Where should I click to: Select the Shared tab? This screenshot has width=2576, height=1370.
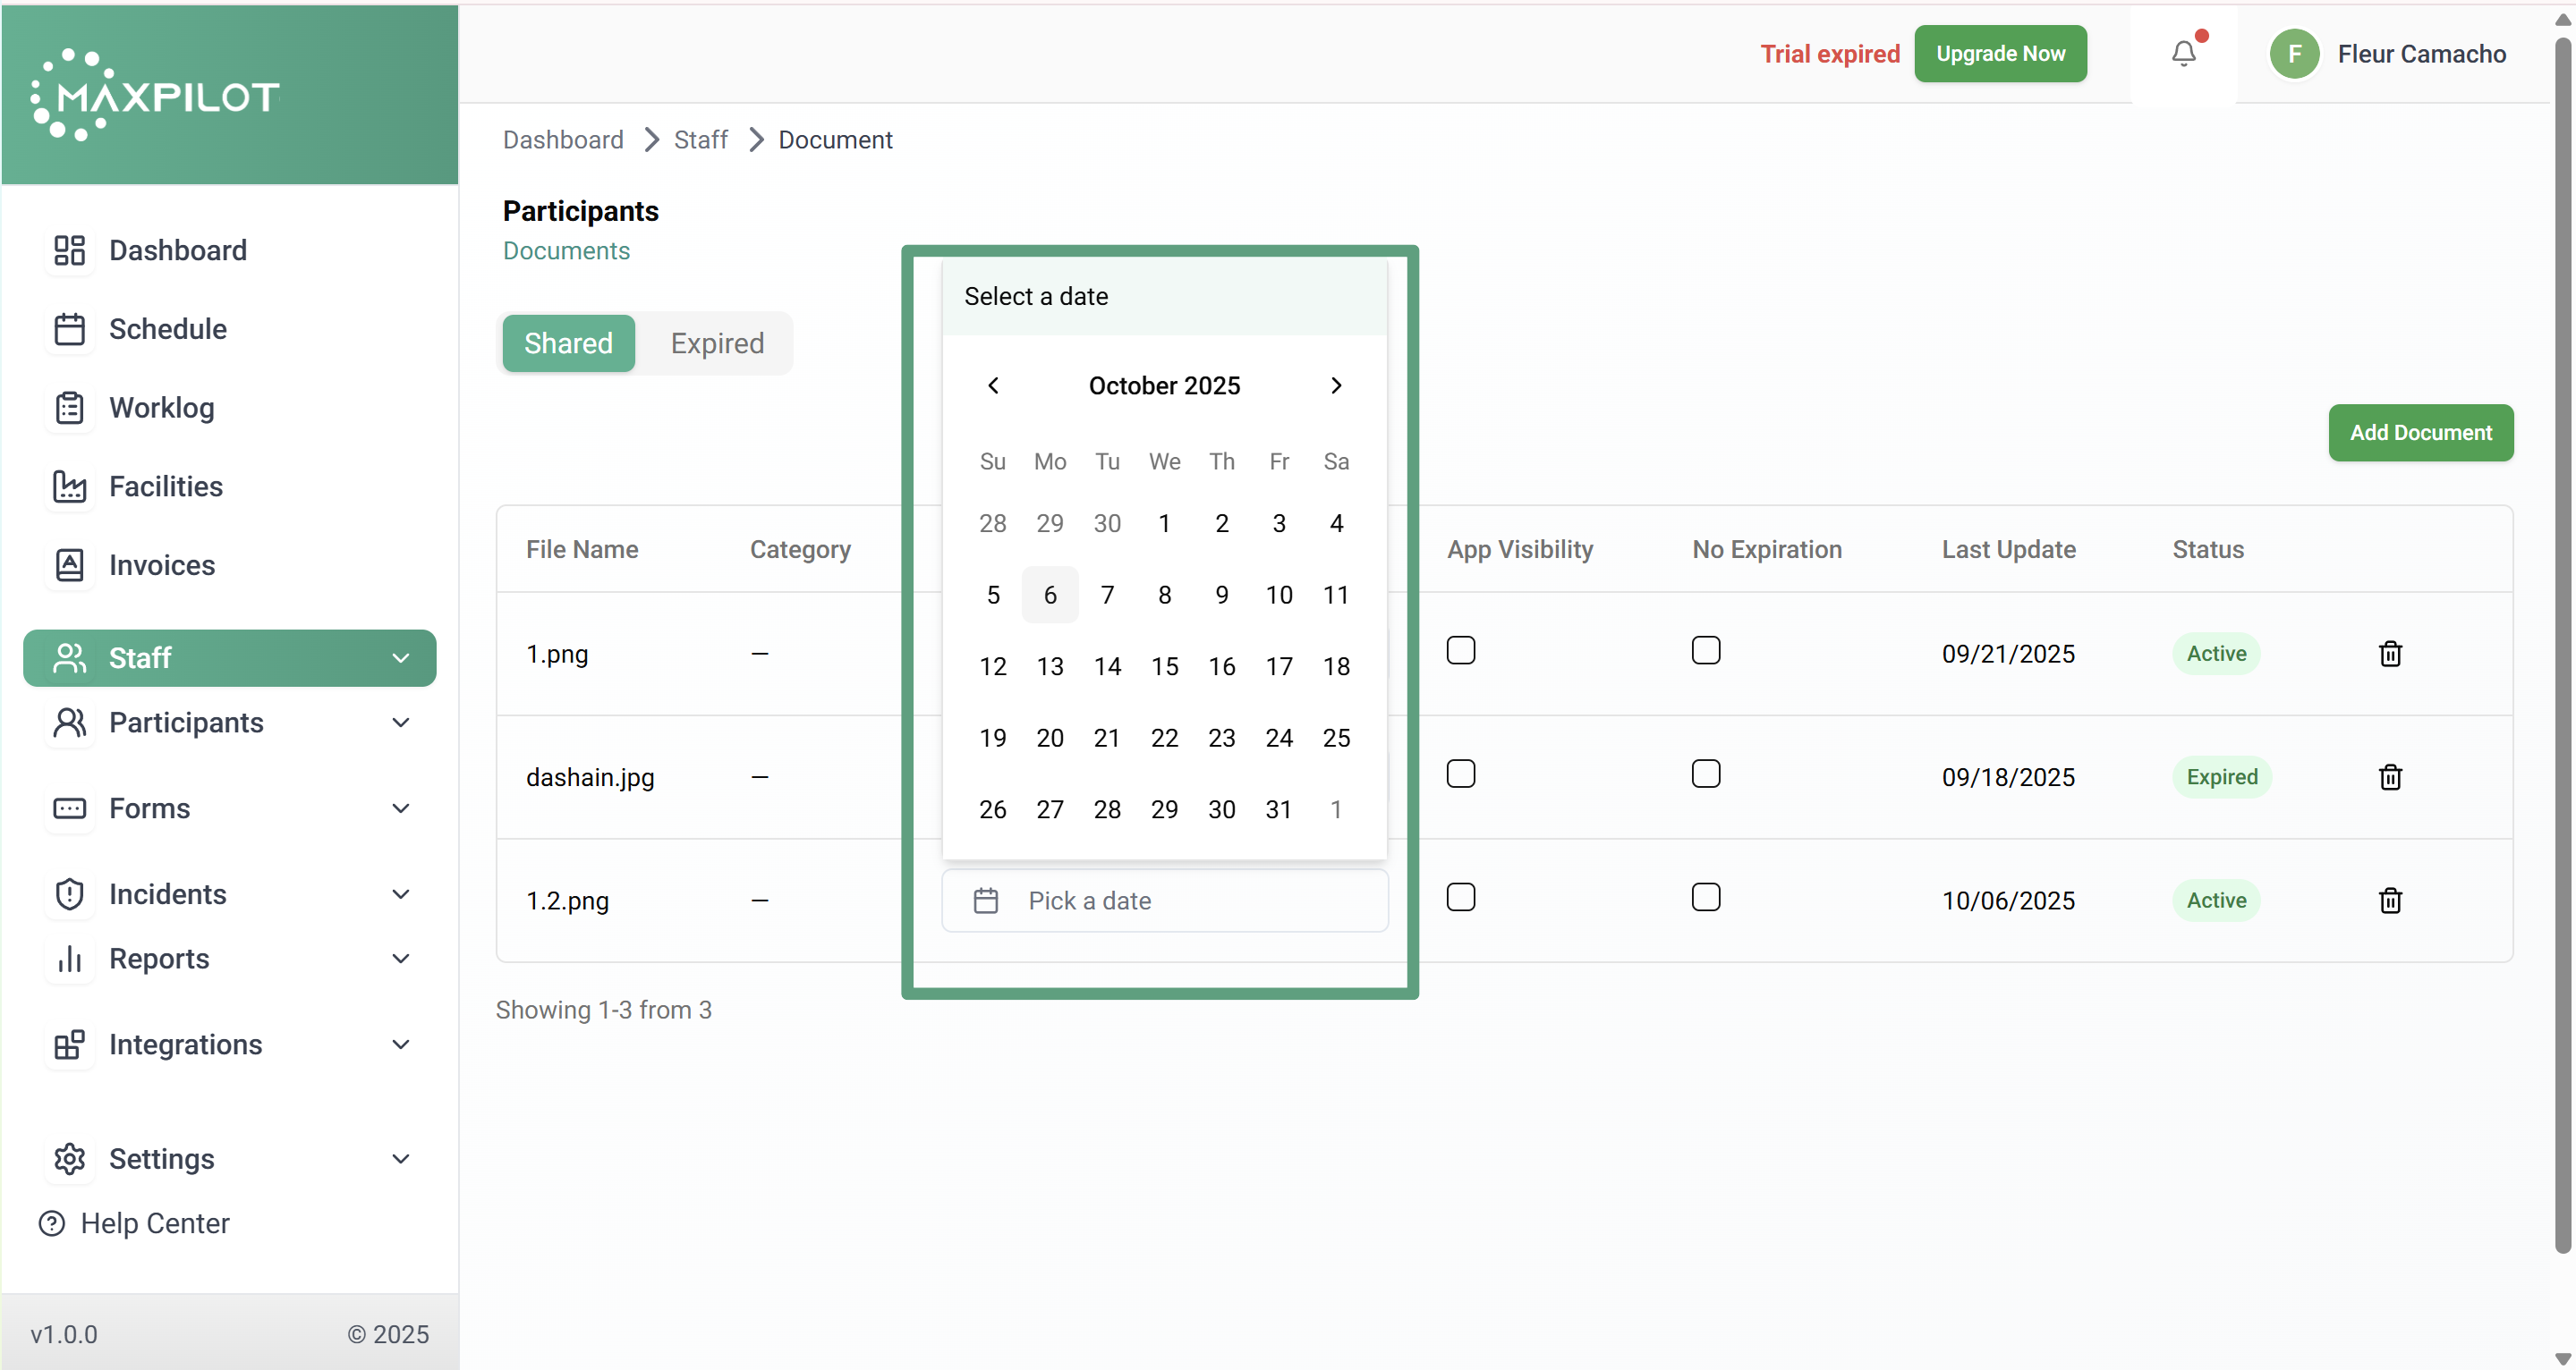(x=568, y=342)
